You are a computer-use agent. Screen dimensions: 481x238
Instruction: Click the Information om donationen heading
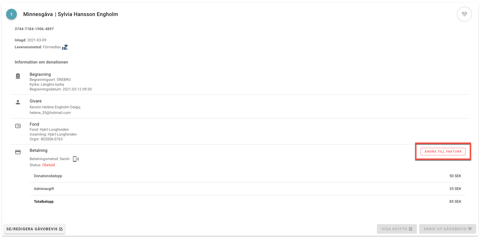(x=41, y=62)
